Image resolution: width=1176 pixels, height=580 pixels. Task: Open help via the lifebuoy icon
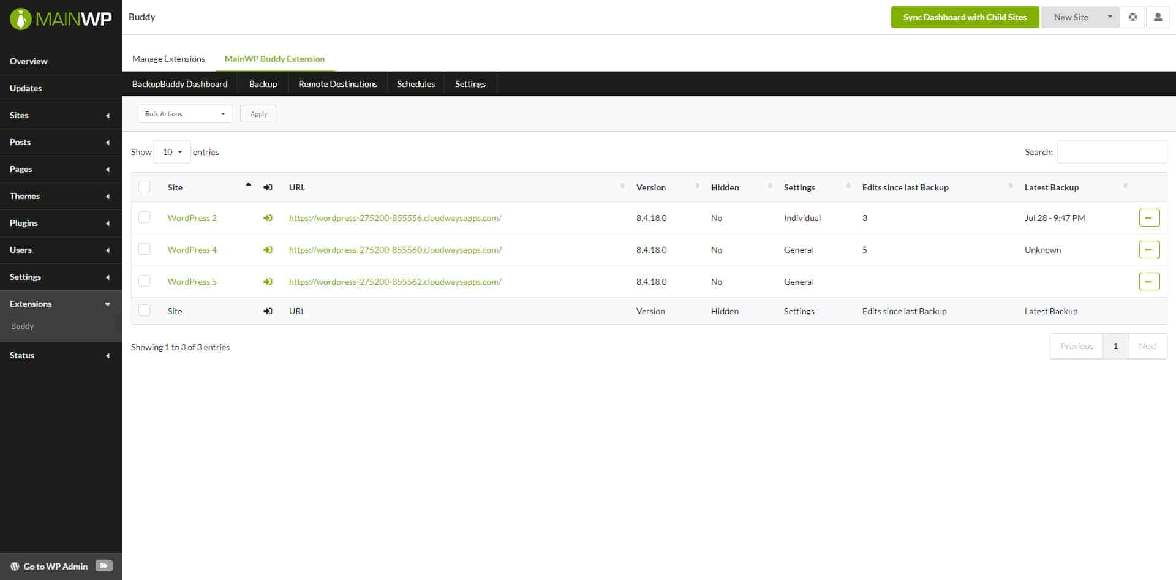(x=1133, y=17)
